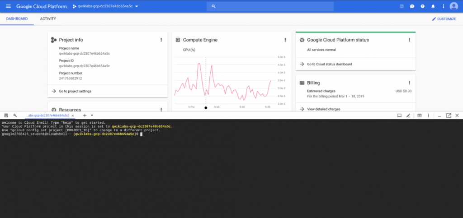This screenshot has width=463, height=218.
Task: Click the Google Cloud Platform status icon
Action: (x=302, y=40)
